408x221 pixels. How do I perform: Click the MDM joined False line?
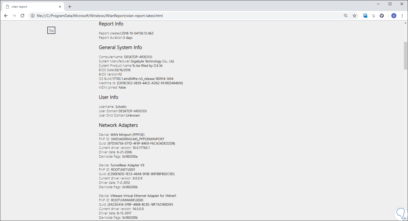112,88
